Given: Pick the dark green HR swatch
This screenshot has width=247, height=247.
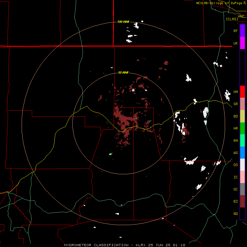Looking at the screenshot, I should [242, 128].
